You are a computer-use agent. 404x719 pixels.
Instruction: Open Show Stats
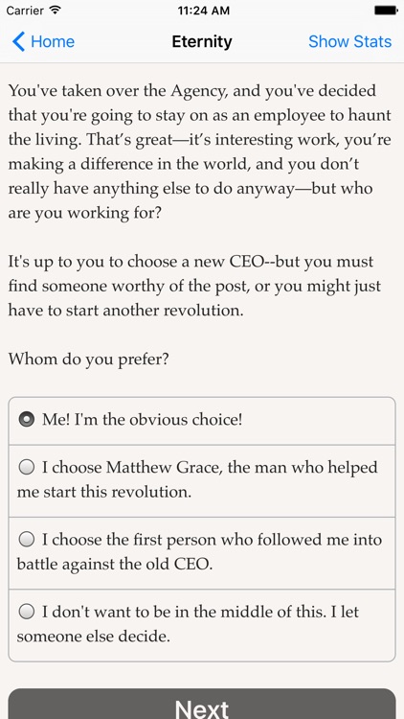(x=350, y=42)
